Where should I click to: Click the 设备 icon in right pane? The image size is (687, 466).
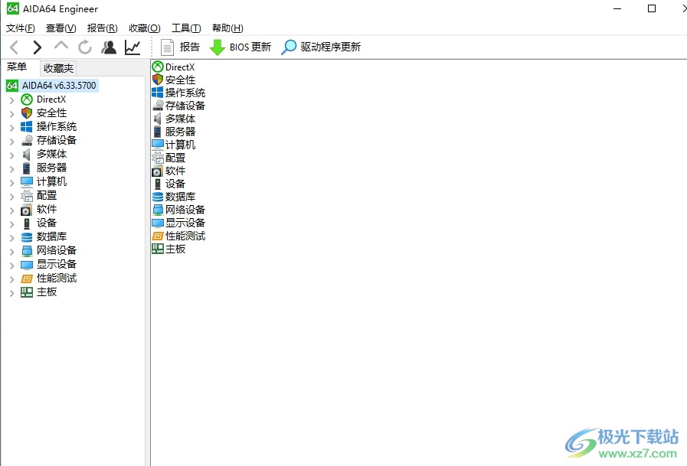click(x=158, y=184)
